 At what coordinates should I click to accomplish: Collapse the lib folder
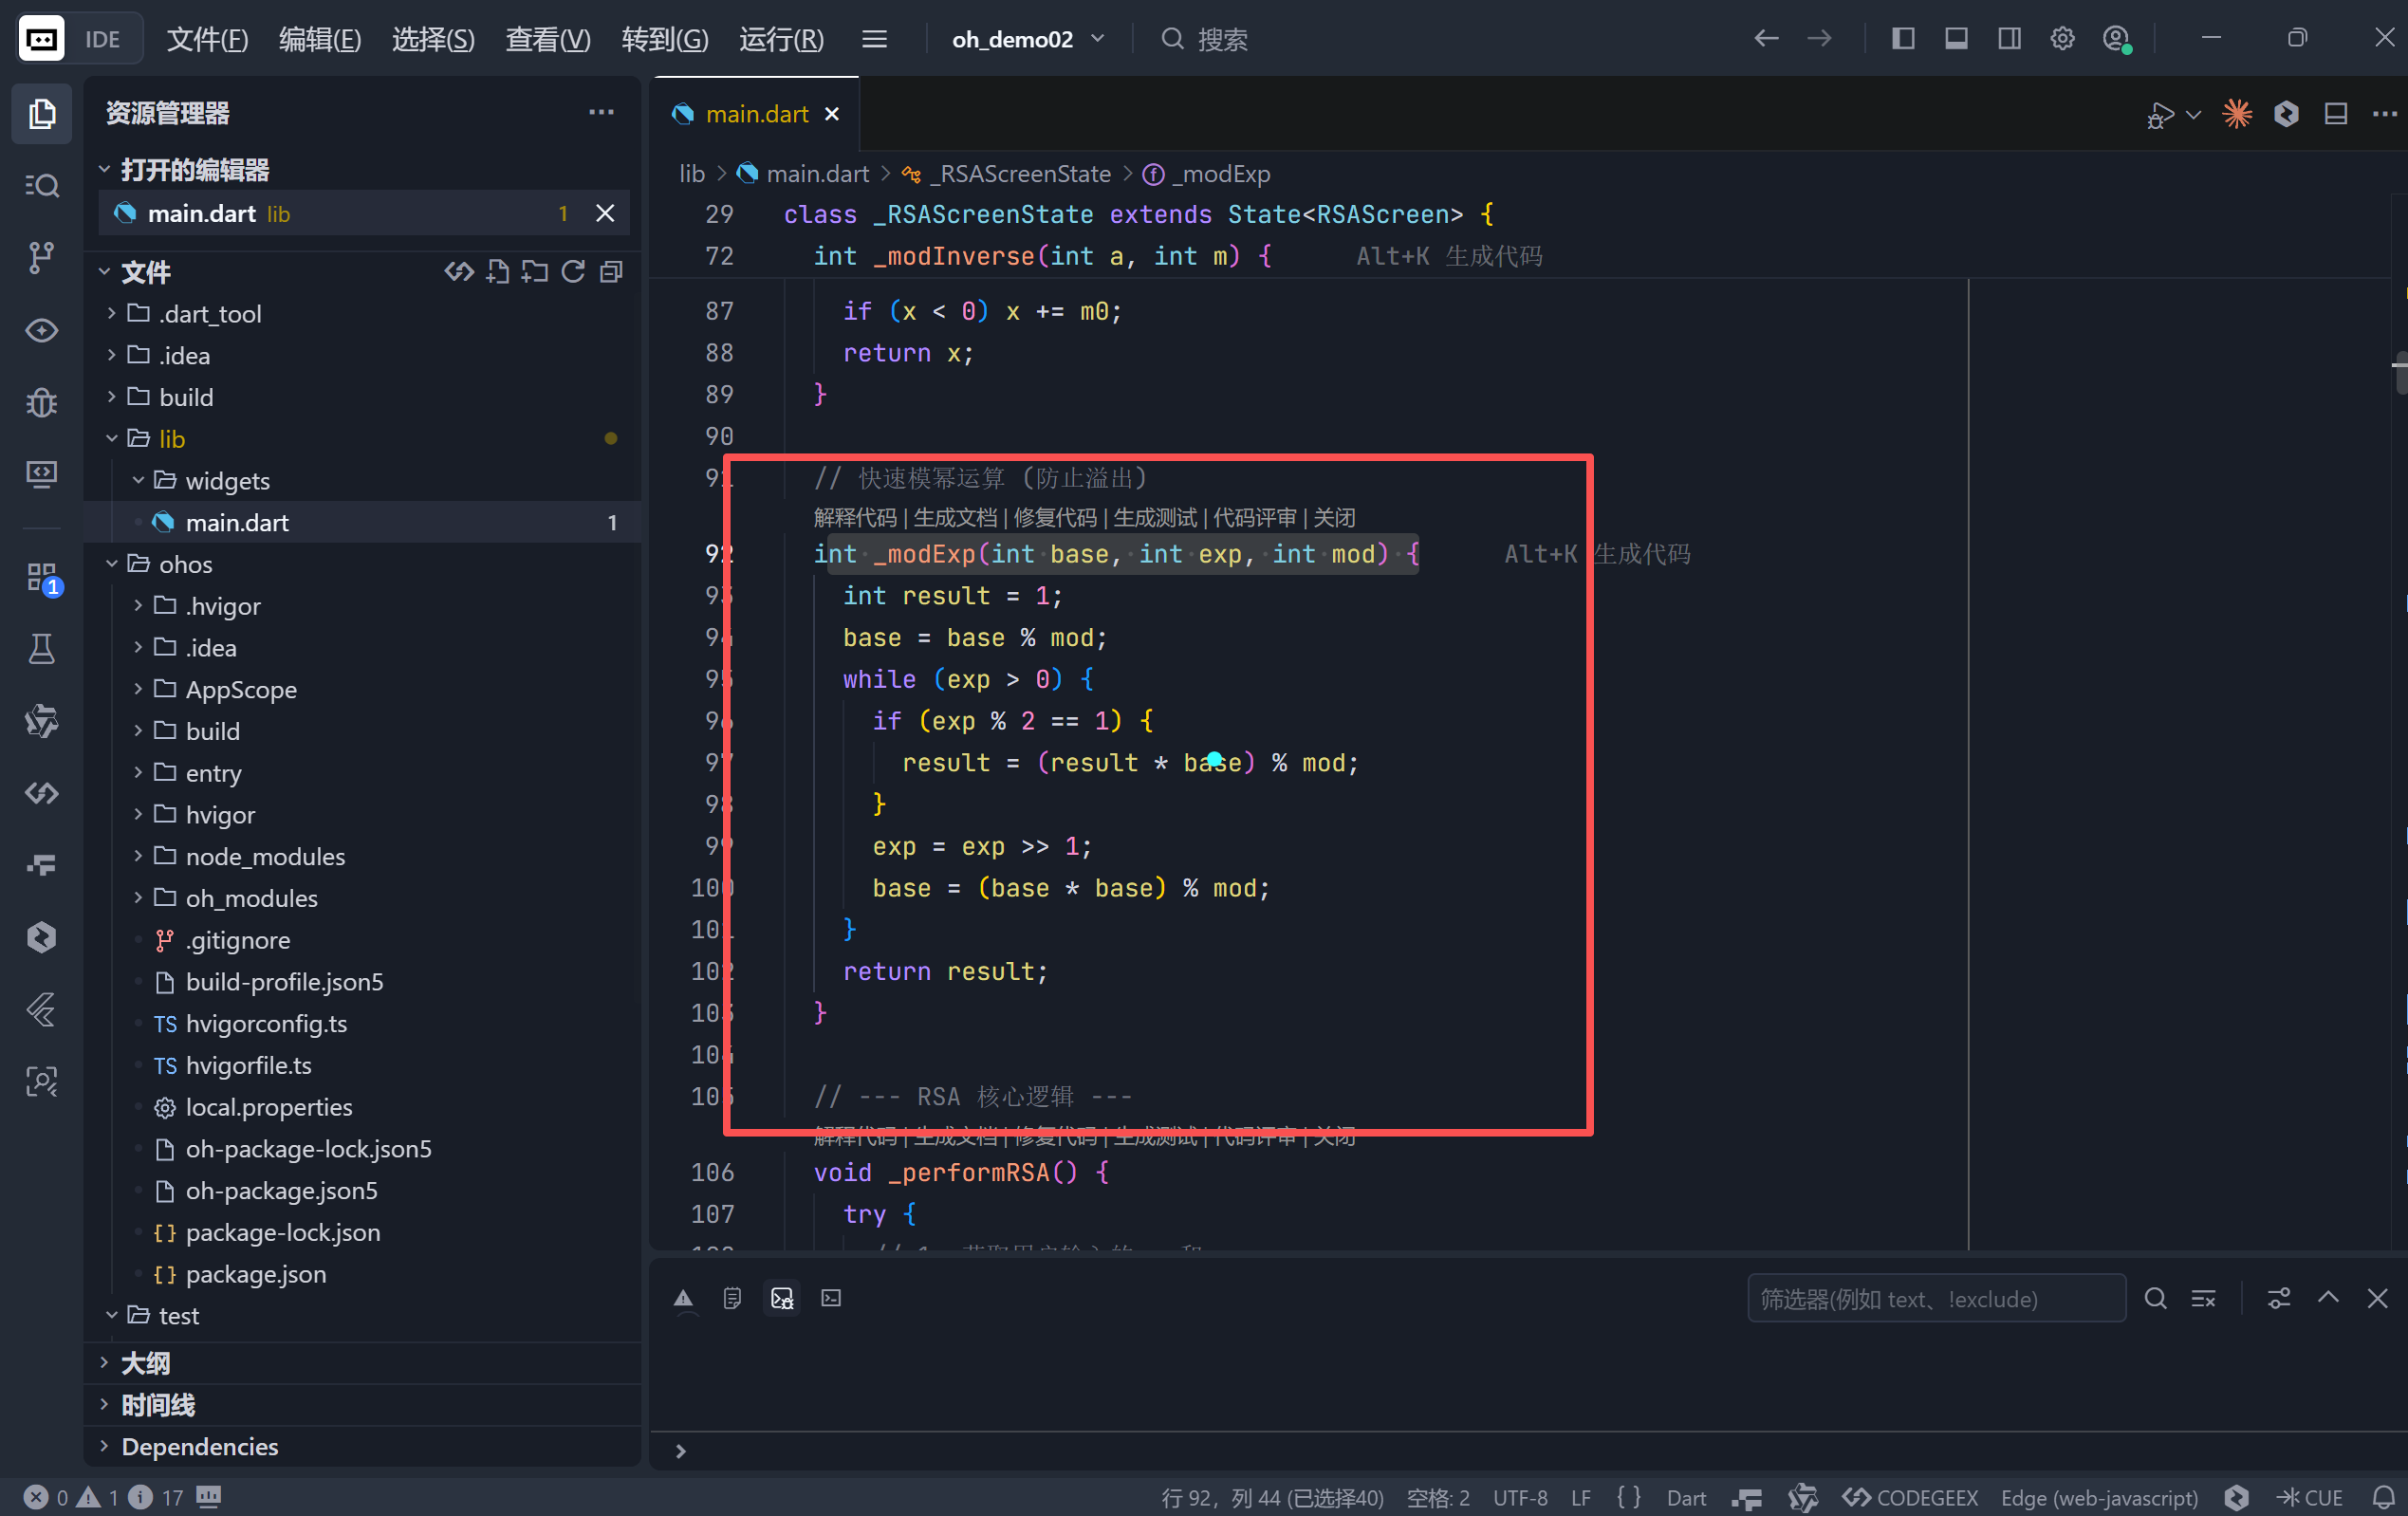tap(171, 439)
